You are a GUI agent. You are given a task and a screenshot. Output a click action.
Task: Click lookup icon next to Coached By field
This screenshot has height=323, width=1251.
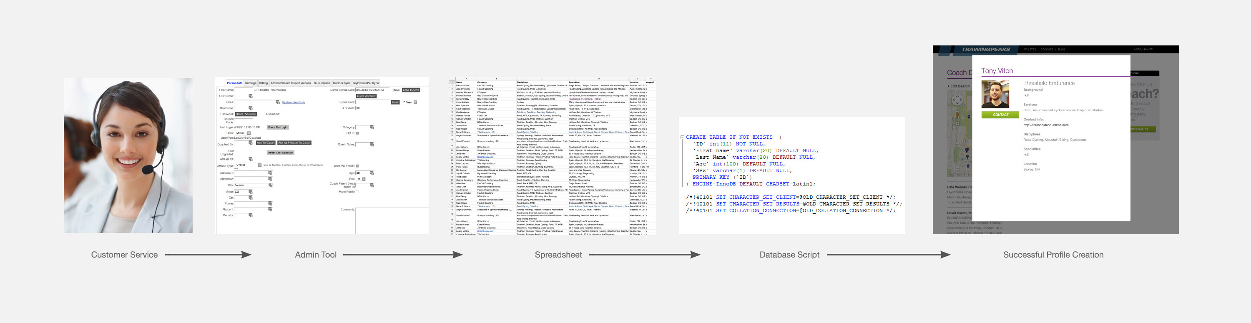(251, 143)
